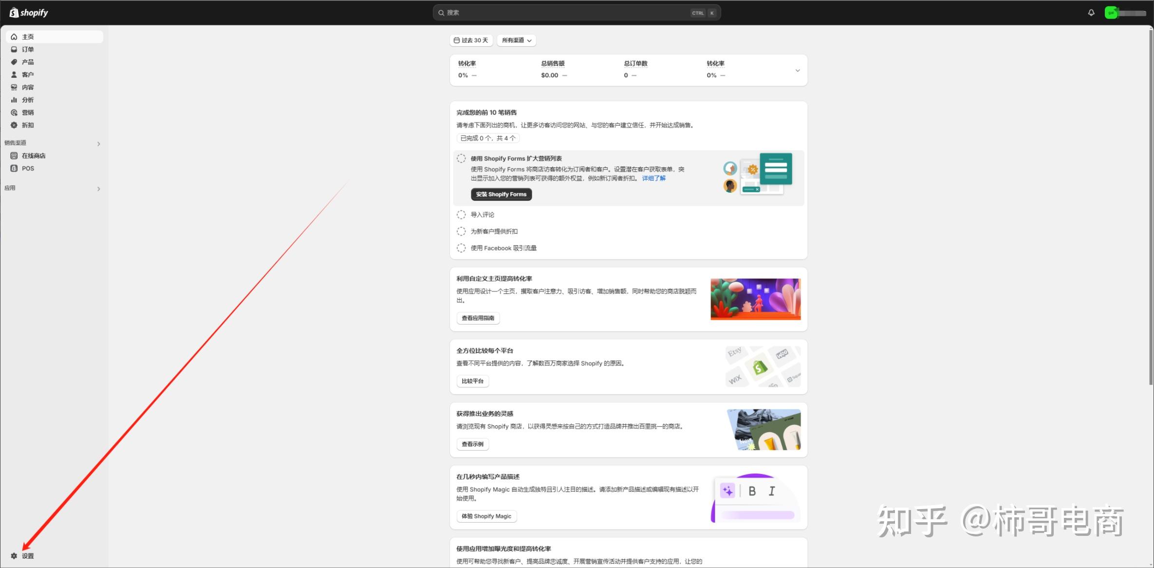Open 分析 in the sidebar
Screen dimensions: 1154x568
point(55,100)
